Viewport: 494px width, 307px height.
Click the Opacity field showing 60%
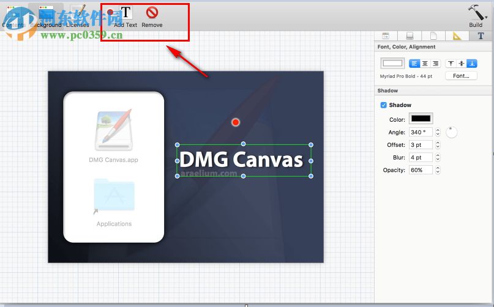tap(421, 170)
